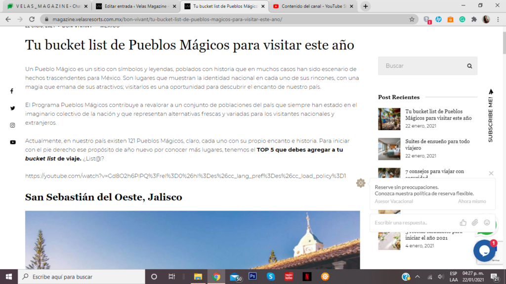The height and width of the screenshot is (284, 506).
Task: Share the post on Facebook
Action: (x=12, y=91)
